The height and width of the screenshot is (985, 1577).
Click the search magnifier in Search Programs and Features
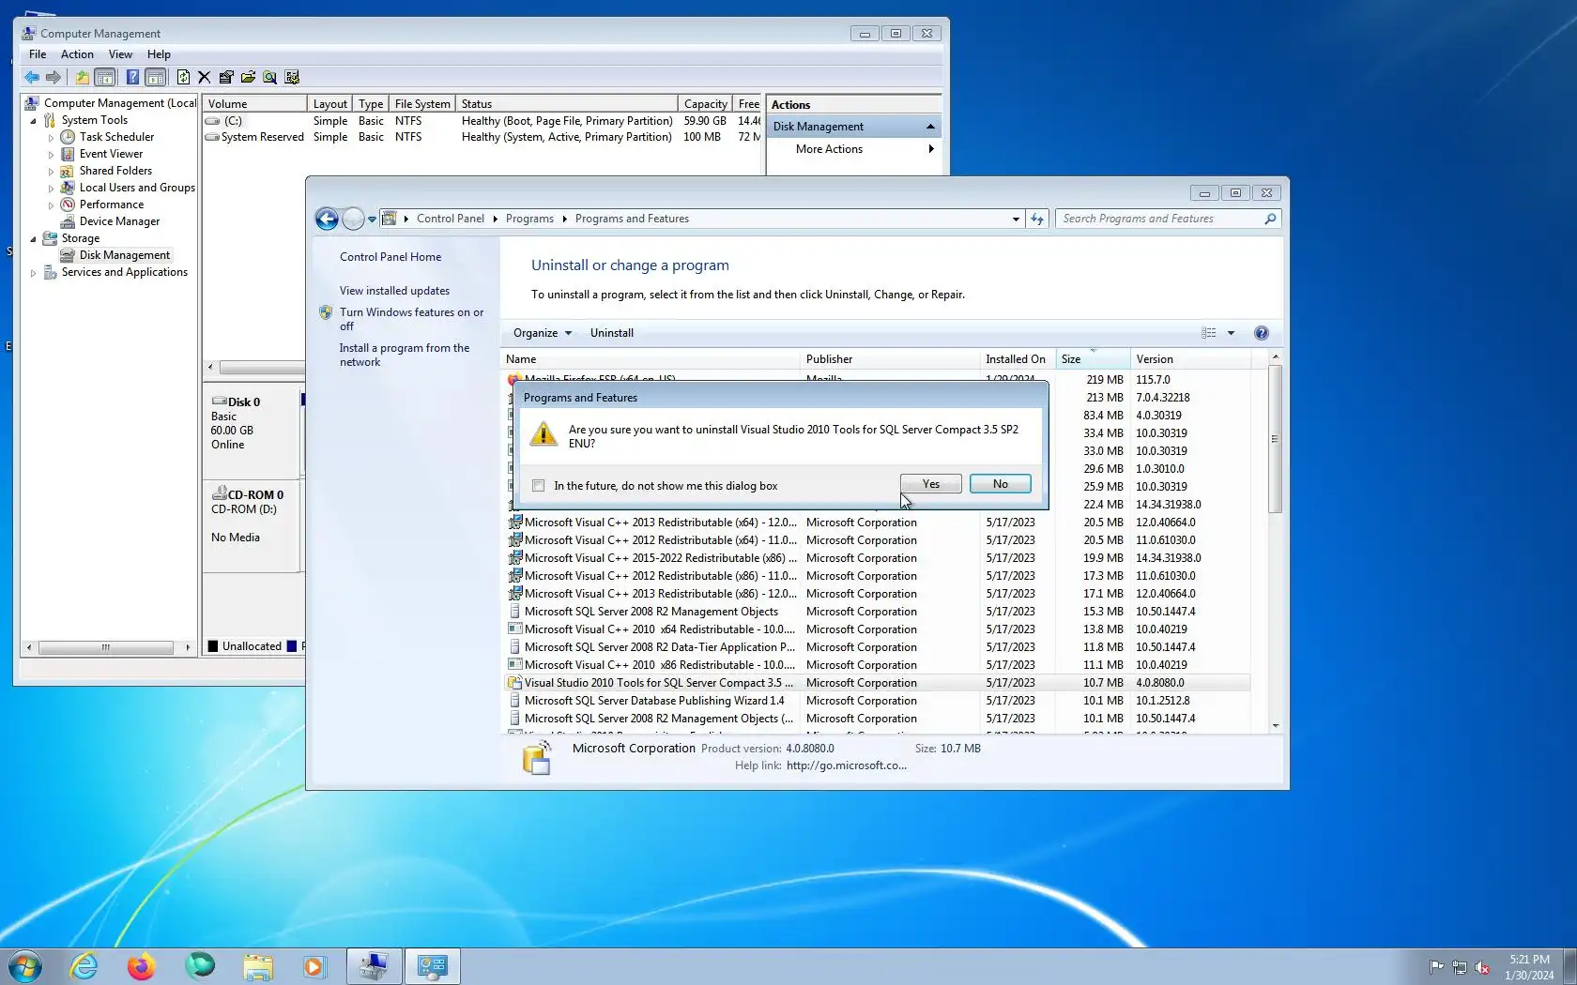[x=1270, y=219]
